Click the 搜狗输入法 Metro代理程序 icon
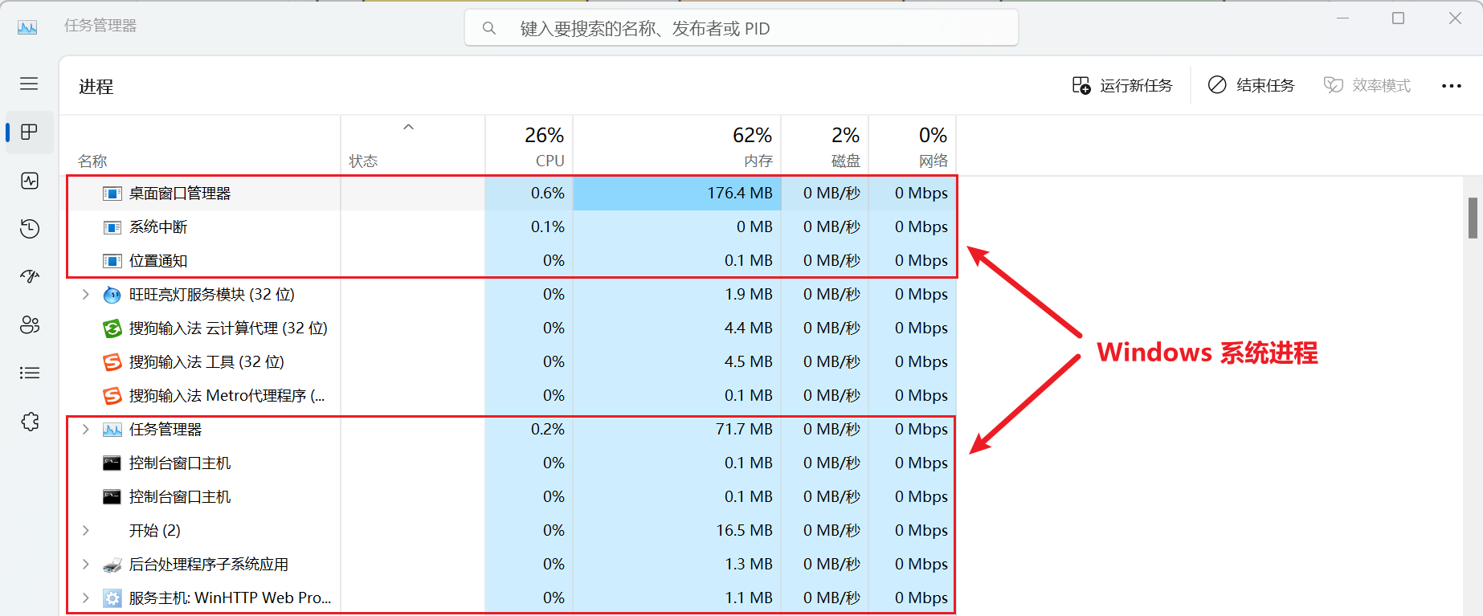This screenshot has height=616, width=1483. (112, 396)
